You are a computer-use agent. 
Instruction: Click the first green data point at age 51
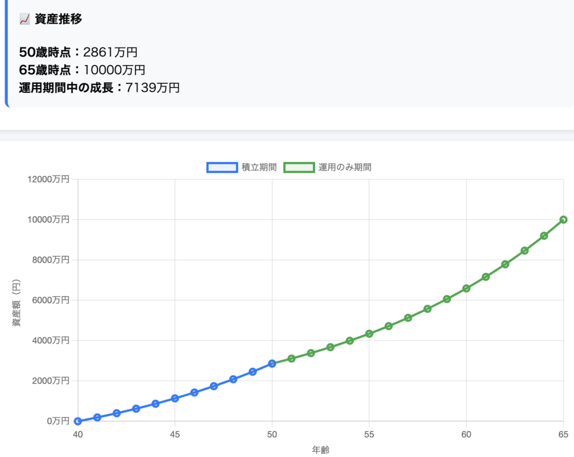click(x=291, y=358)
